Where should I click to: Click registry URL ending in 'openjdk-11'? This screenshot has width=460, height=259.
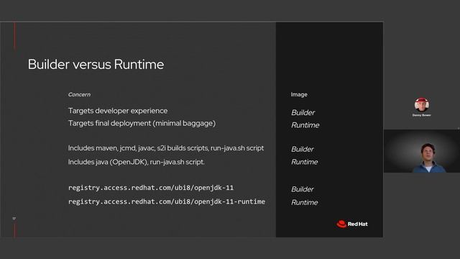(x=151, y=188)
